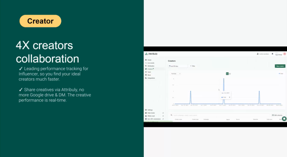Click the search magnifier icon

tap(172, 115)
